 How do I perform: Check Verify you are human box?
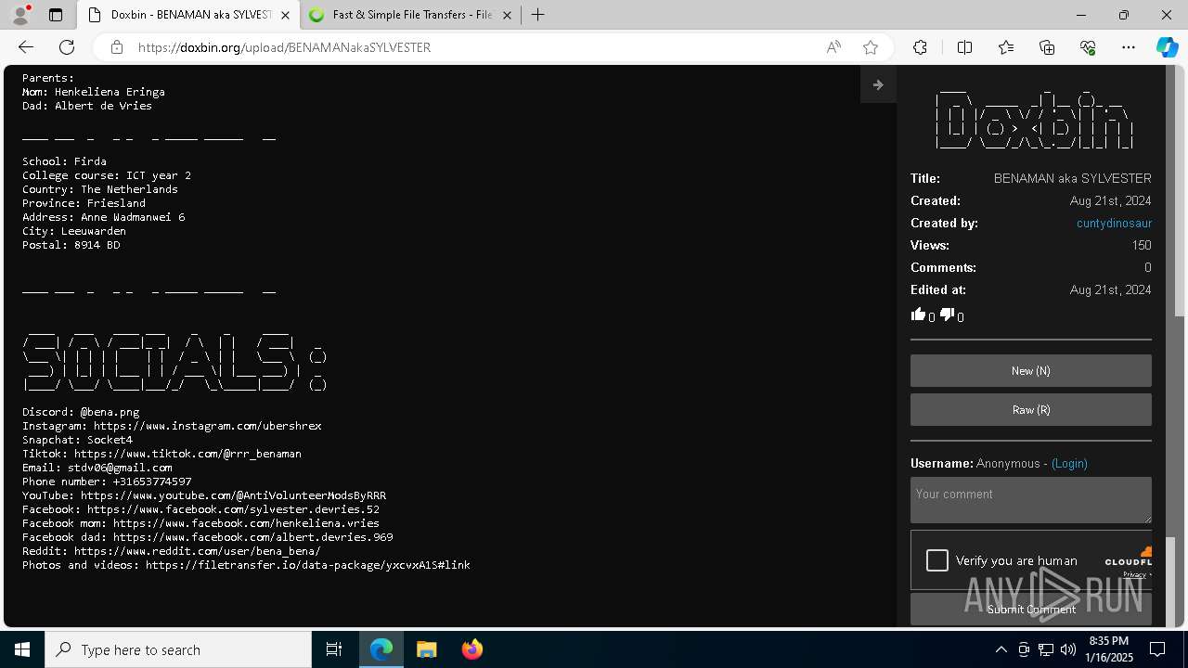click(937, 560)
